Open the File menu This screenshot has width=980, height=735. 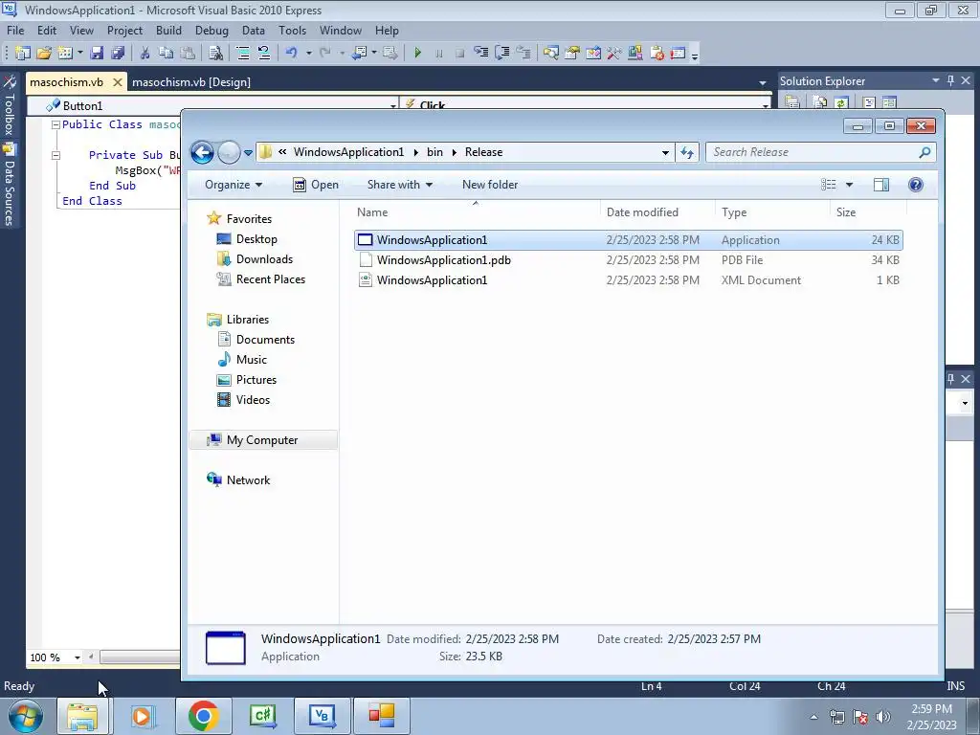pos(15,30)
